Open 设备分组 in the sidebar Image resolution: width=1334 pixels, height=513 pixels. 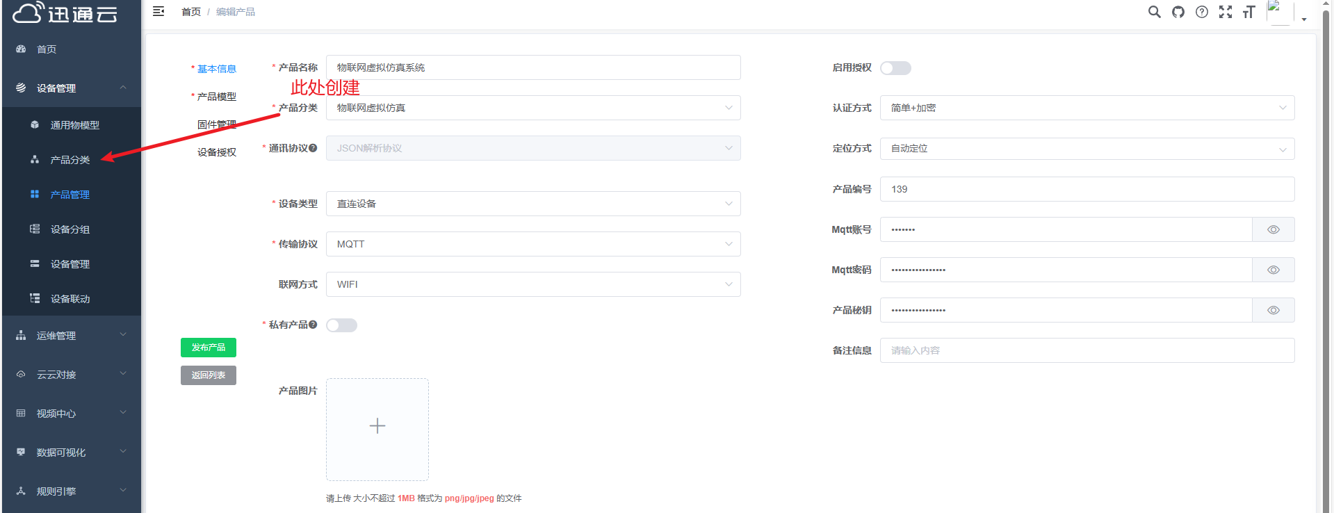coord(70,229)
